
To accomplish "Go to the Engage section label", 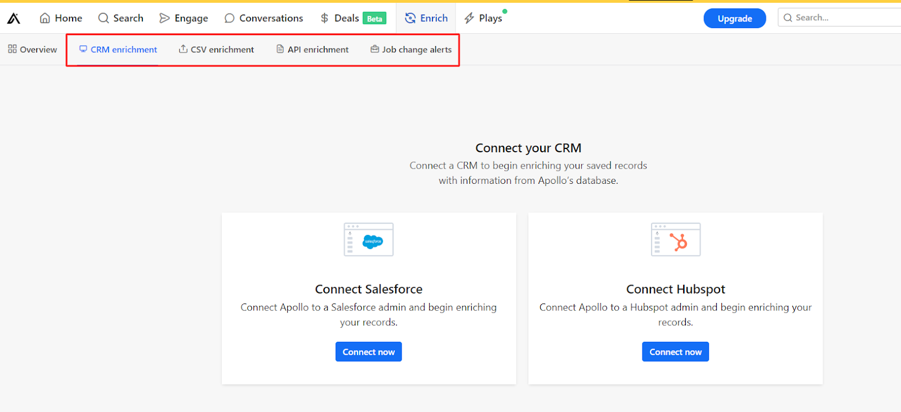I will click(x=191, y=19).
